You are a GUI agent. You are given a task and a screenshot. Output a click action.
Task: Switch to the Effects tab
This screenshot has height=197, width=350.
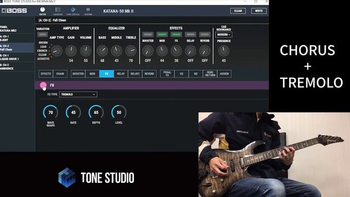pyautogui.click(x=46, y=74)
